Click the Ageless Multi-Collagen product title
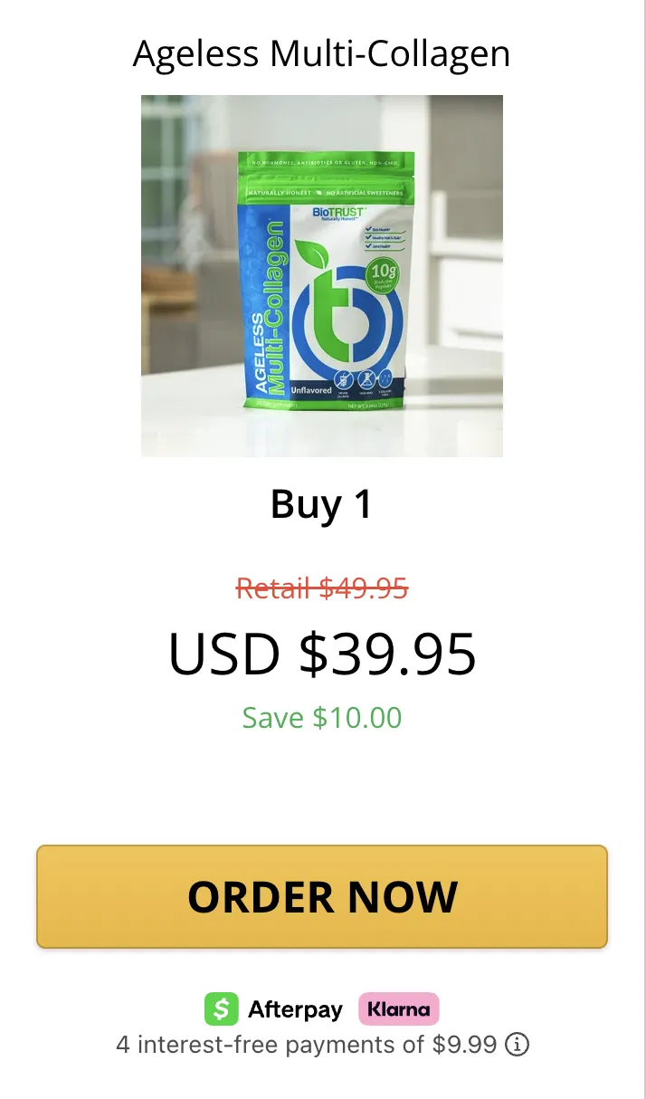This screenshot has height=1099, width=646. [322, 54]
